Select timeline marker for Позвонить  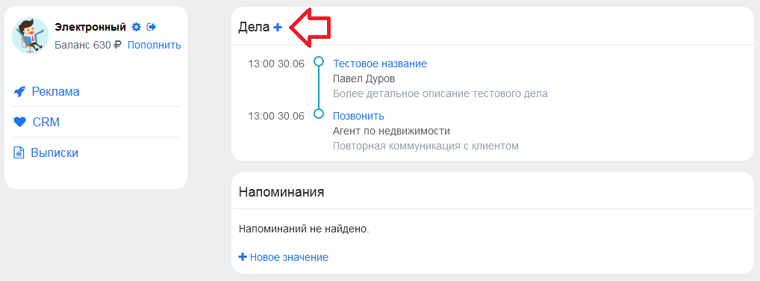pos(319,114)
